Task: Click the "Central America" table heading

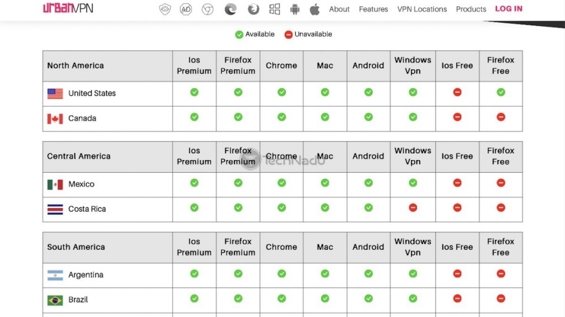Action: pyautogui.click(x=78, y=156)
